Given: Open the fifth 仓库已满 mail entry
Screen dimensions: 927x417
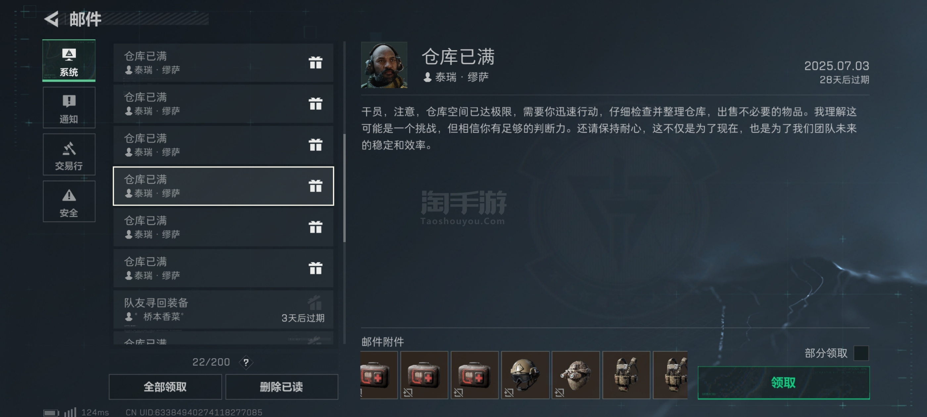Looking at the screenshot, I should (223, 227).
